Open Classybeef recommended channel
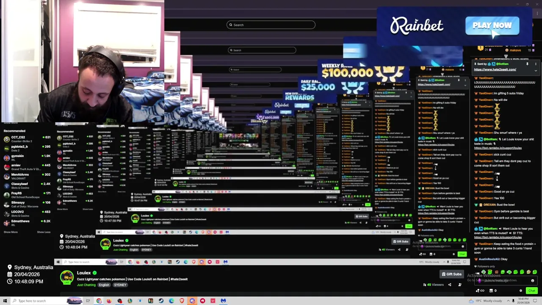Image resolution: width=542 pixels, height=305 pixels. coord(27,186)
